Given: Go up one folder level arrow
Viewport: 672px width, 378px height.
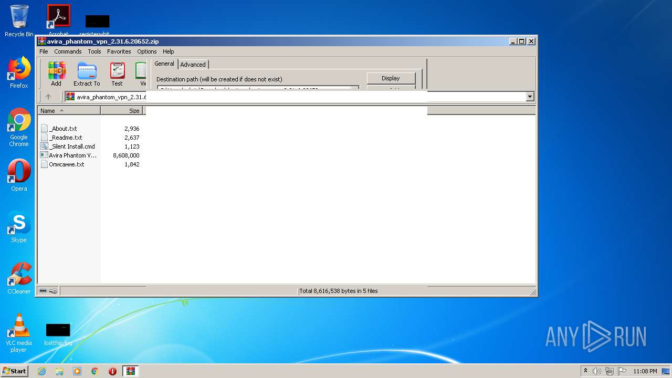Looking at the screenshot, I should click(x=48, y=97).
